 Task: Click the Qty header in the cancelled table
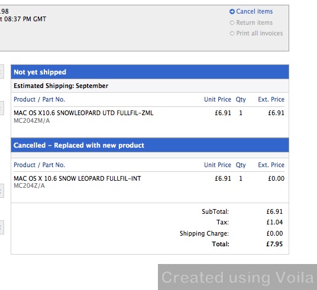pyautogui.click(x=241, y=165)
